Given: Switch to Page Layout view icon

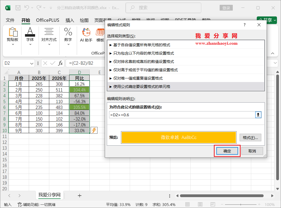Looking at the screenshot, I should click(200, 204).
